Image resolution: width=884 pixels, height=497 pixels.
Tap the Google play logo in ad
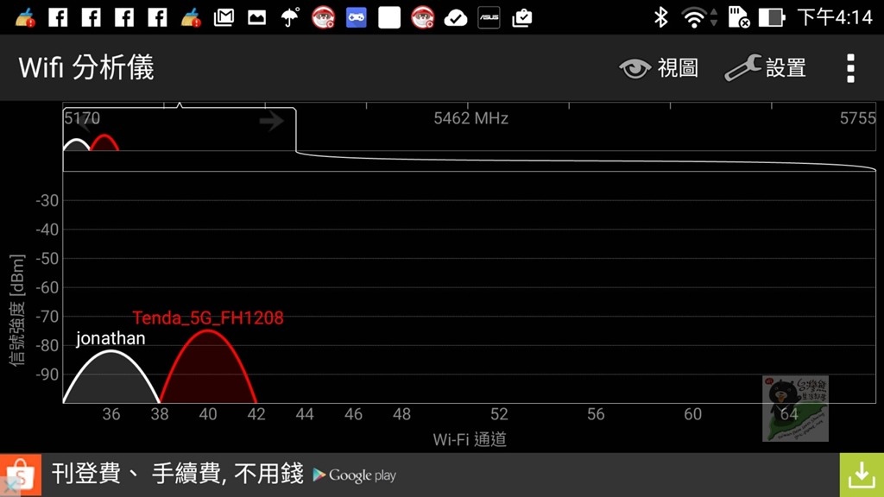pos(355,475)
